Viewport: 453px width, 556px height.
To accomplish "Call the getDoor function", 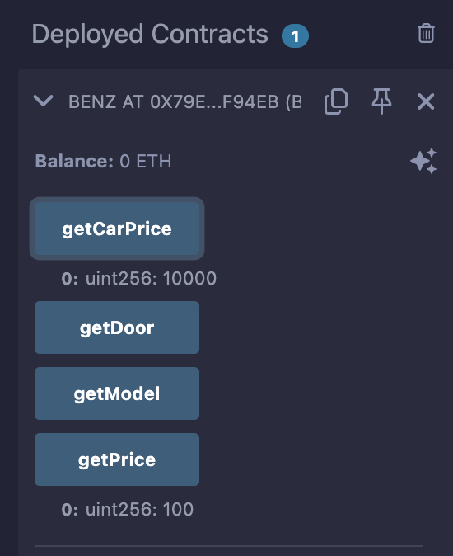I will pyautogui.click(x=117, y=327).
